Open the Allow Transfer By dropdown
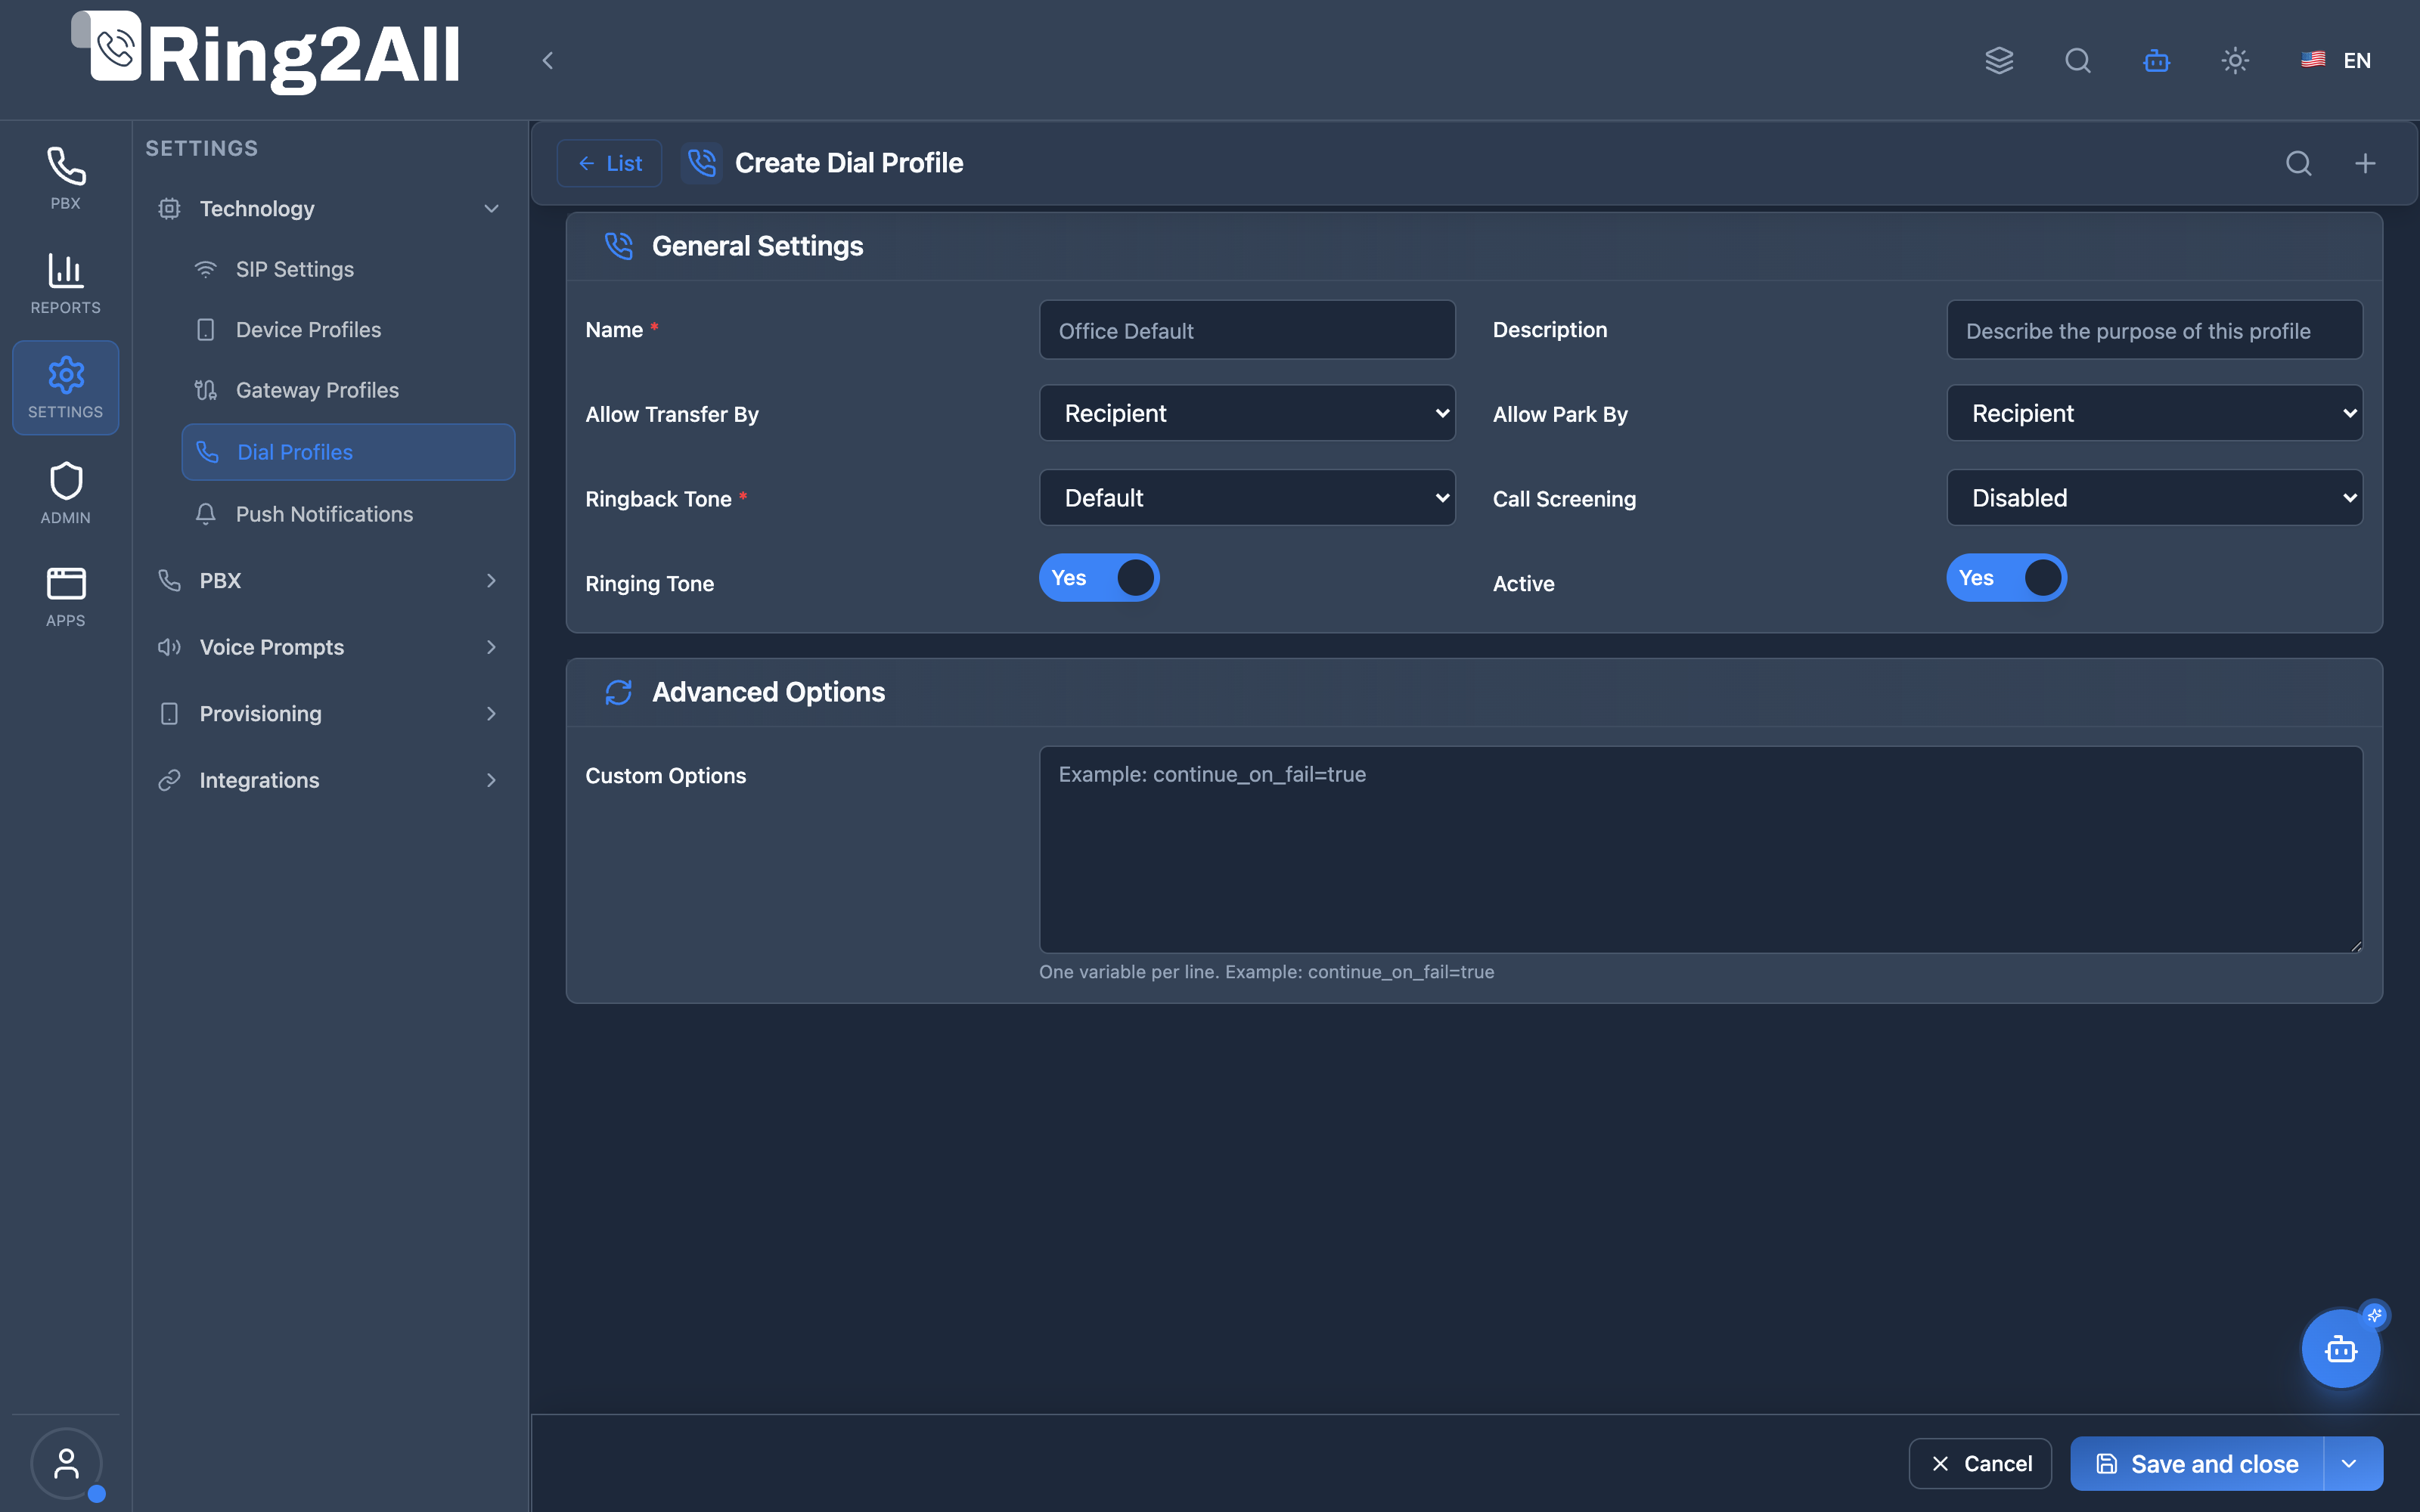The image size is (2420, 1512). (1247, 413)
